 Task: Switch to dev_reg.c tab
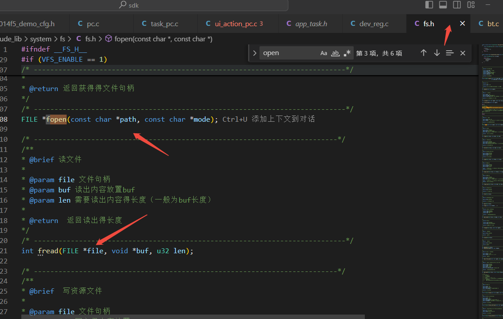coord(374,24)
